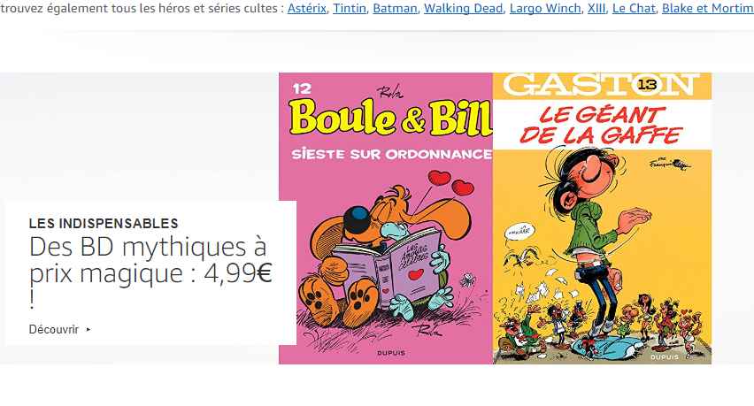The width and height of the screenshot is (754, 406).
Task: Click the Dupuis logo on the pink cover
Action: 391,353
